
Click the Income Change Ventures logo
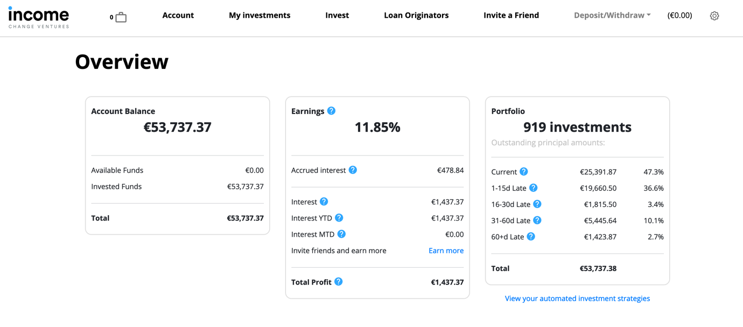(39, 17)
